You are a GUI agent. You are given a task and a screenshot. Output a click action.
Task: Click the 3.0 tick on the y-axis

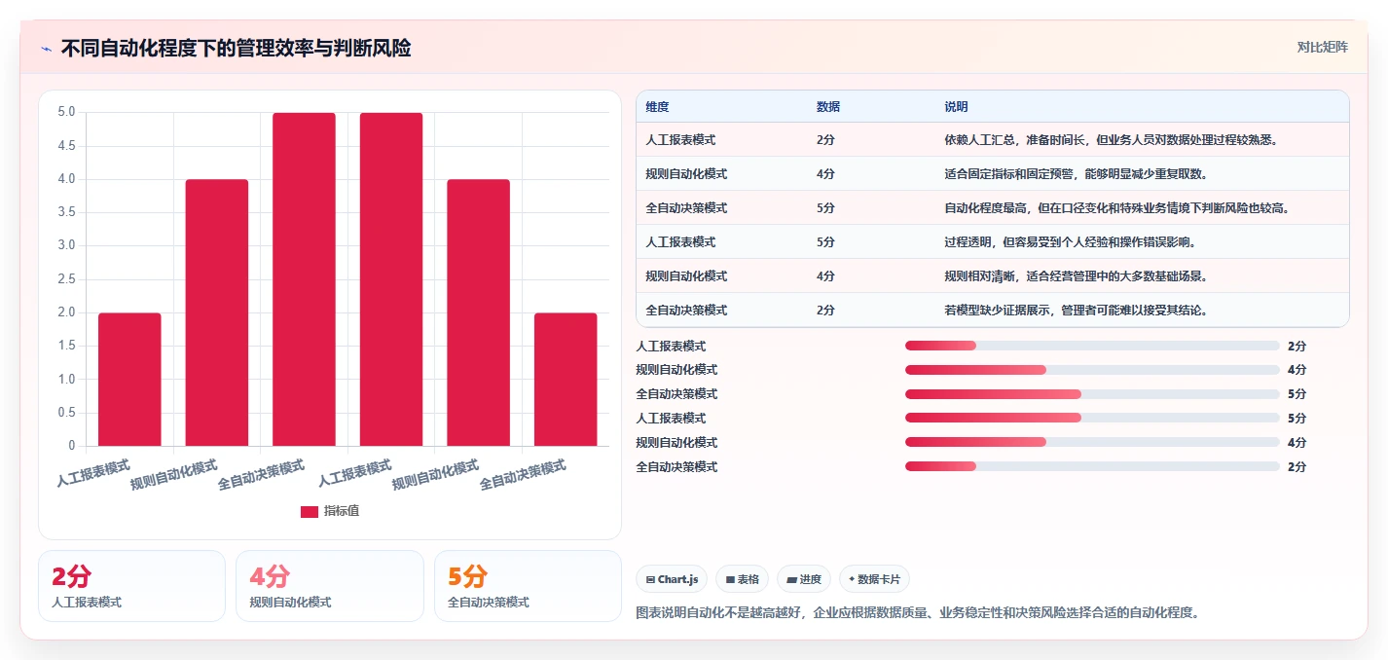pyautogui.click(x=66, y=245)
